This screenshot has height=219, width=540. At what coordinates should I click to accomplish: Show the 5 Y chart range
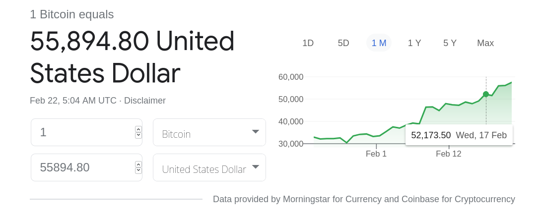click(450, 43)
